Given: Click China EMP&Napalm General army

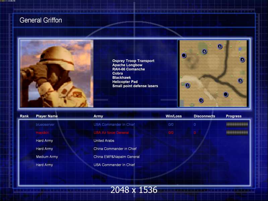Looking at the screenshot, I should click(116, 157).
